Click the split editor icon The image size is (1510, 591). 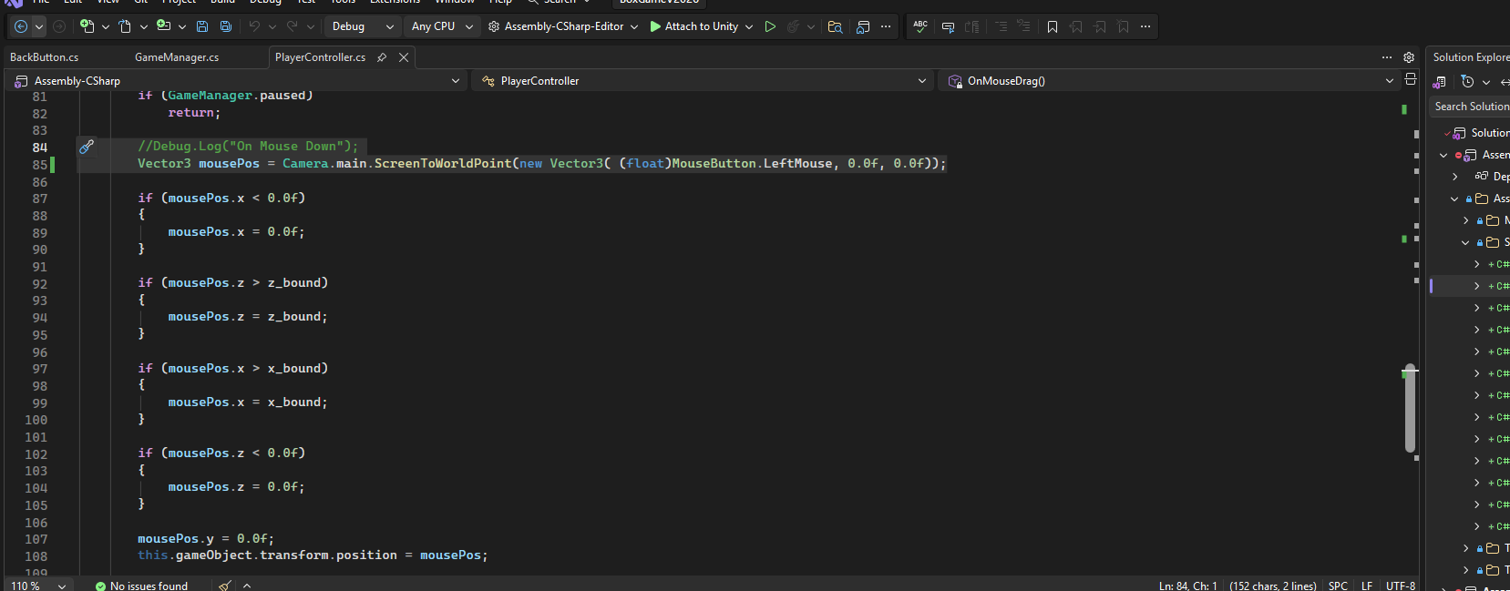(1411, 80)
